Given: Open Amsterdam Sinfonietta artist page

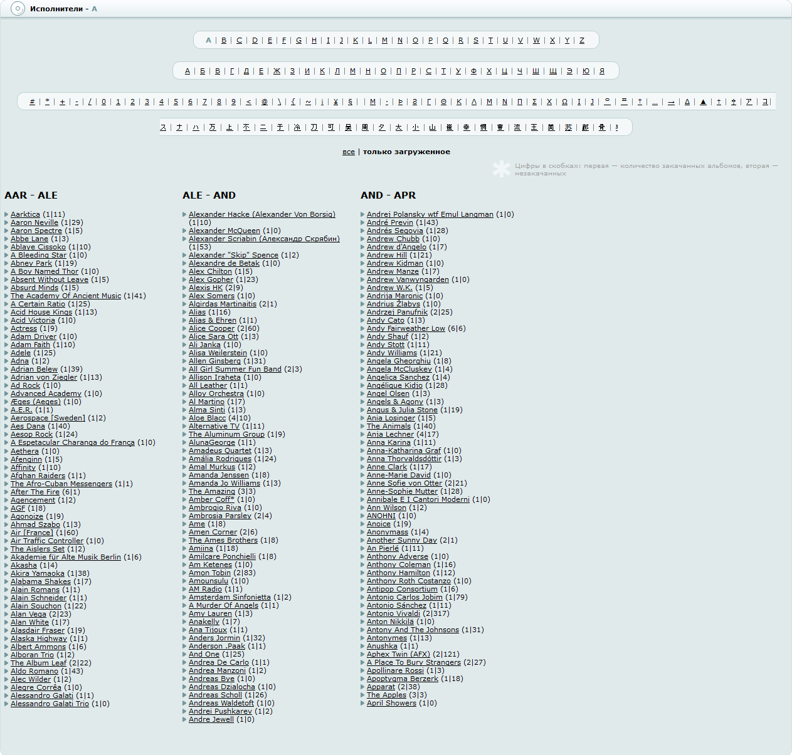Looking at the screenshot, I should click(x=230, y=597).
